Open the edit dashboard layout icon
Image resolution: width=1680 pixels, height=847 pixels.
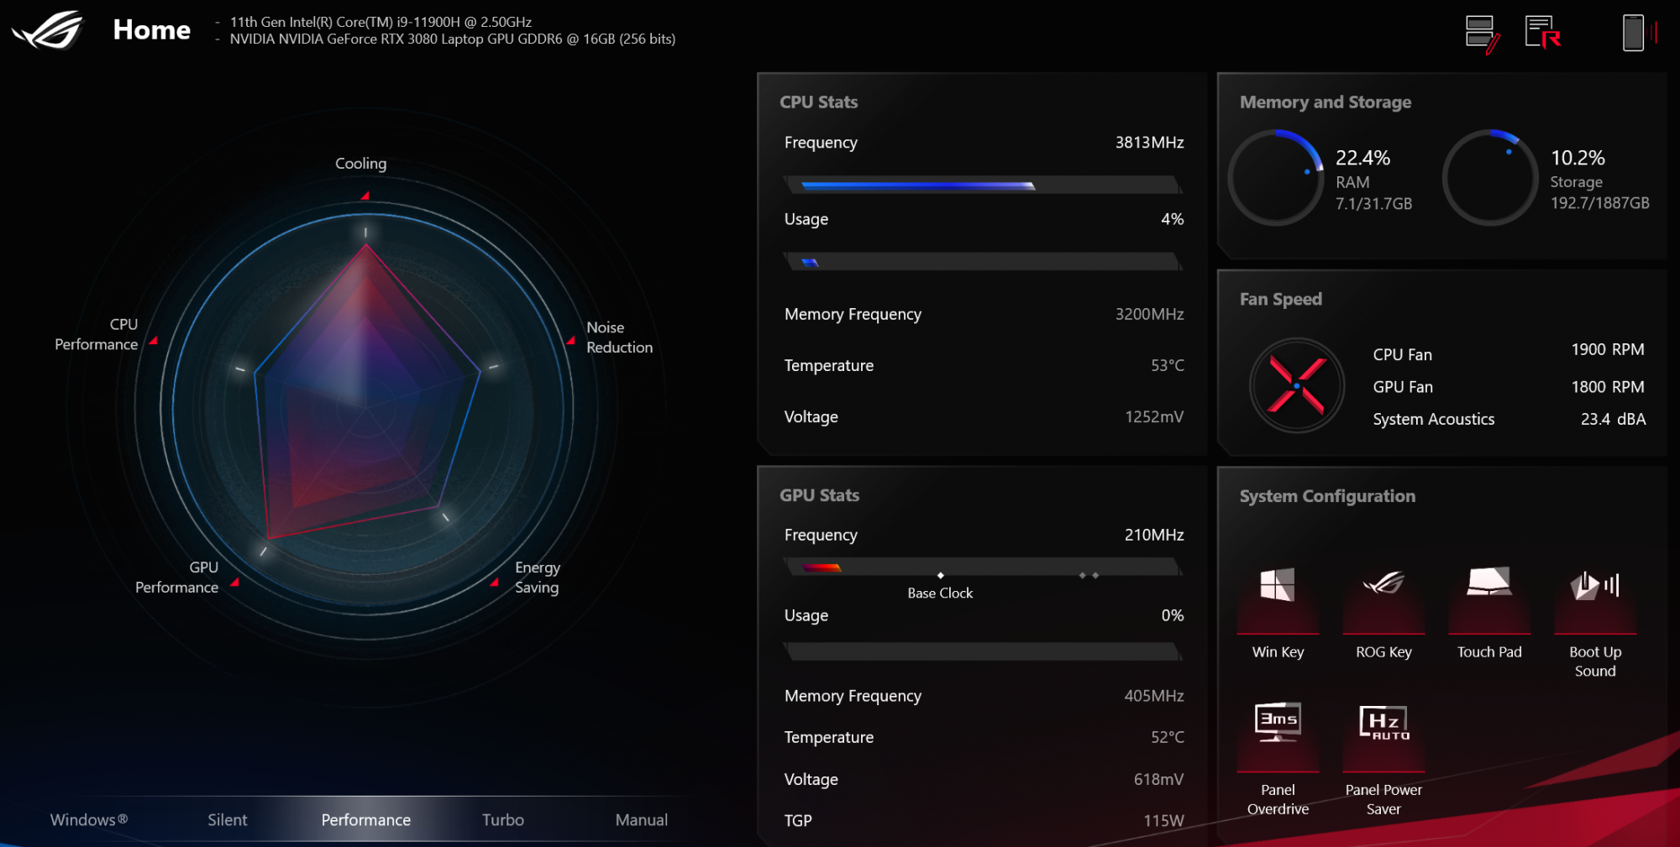pos(1482,34)
